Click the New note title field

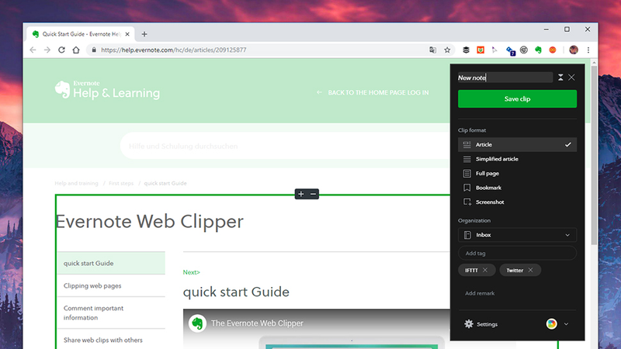click(505, 78)
